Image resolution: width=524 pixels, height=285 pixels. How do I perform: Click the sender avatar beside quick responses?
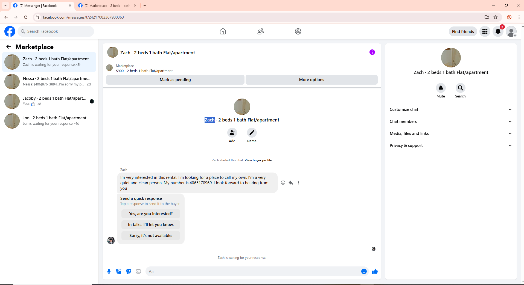111,241
